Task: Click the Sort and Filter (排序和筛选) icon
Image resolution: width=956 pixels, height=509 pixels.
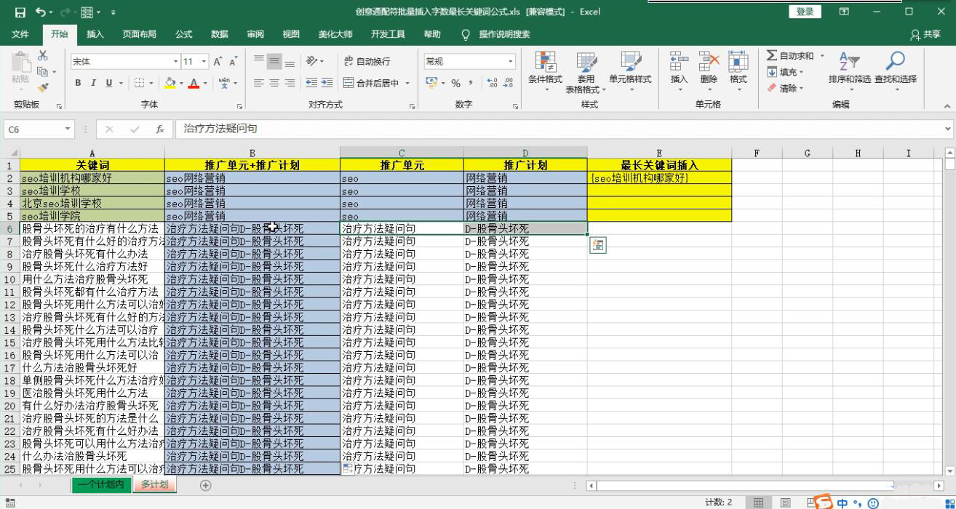Action: coord(849,71)
